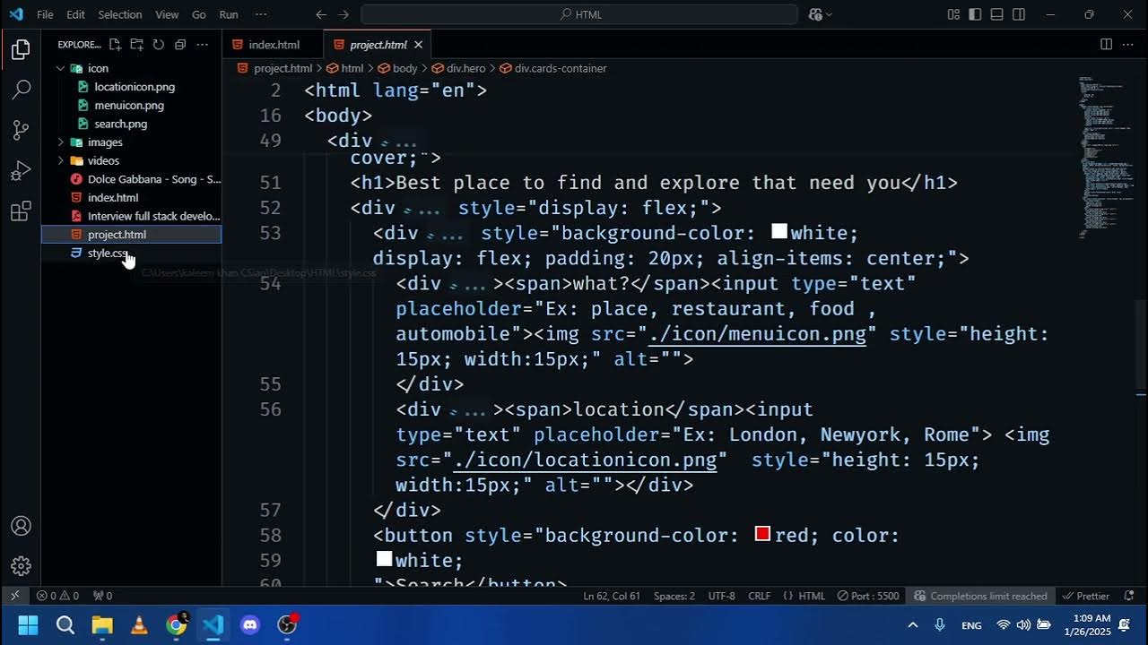Expand the videos folder
The image size is (1148, 645).
[61, 161]
